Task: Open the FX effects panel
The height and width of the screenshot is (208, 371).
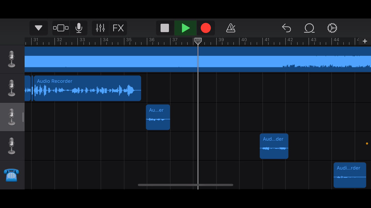Action: coord(118,28)
